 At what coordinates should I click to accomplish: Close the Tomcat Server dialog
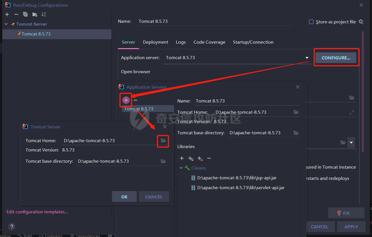click(165, 127)
